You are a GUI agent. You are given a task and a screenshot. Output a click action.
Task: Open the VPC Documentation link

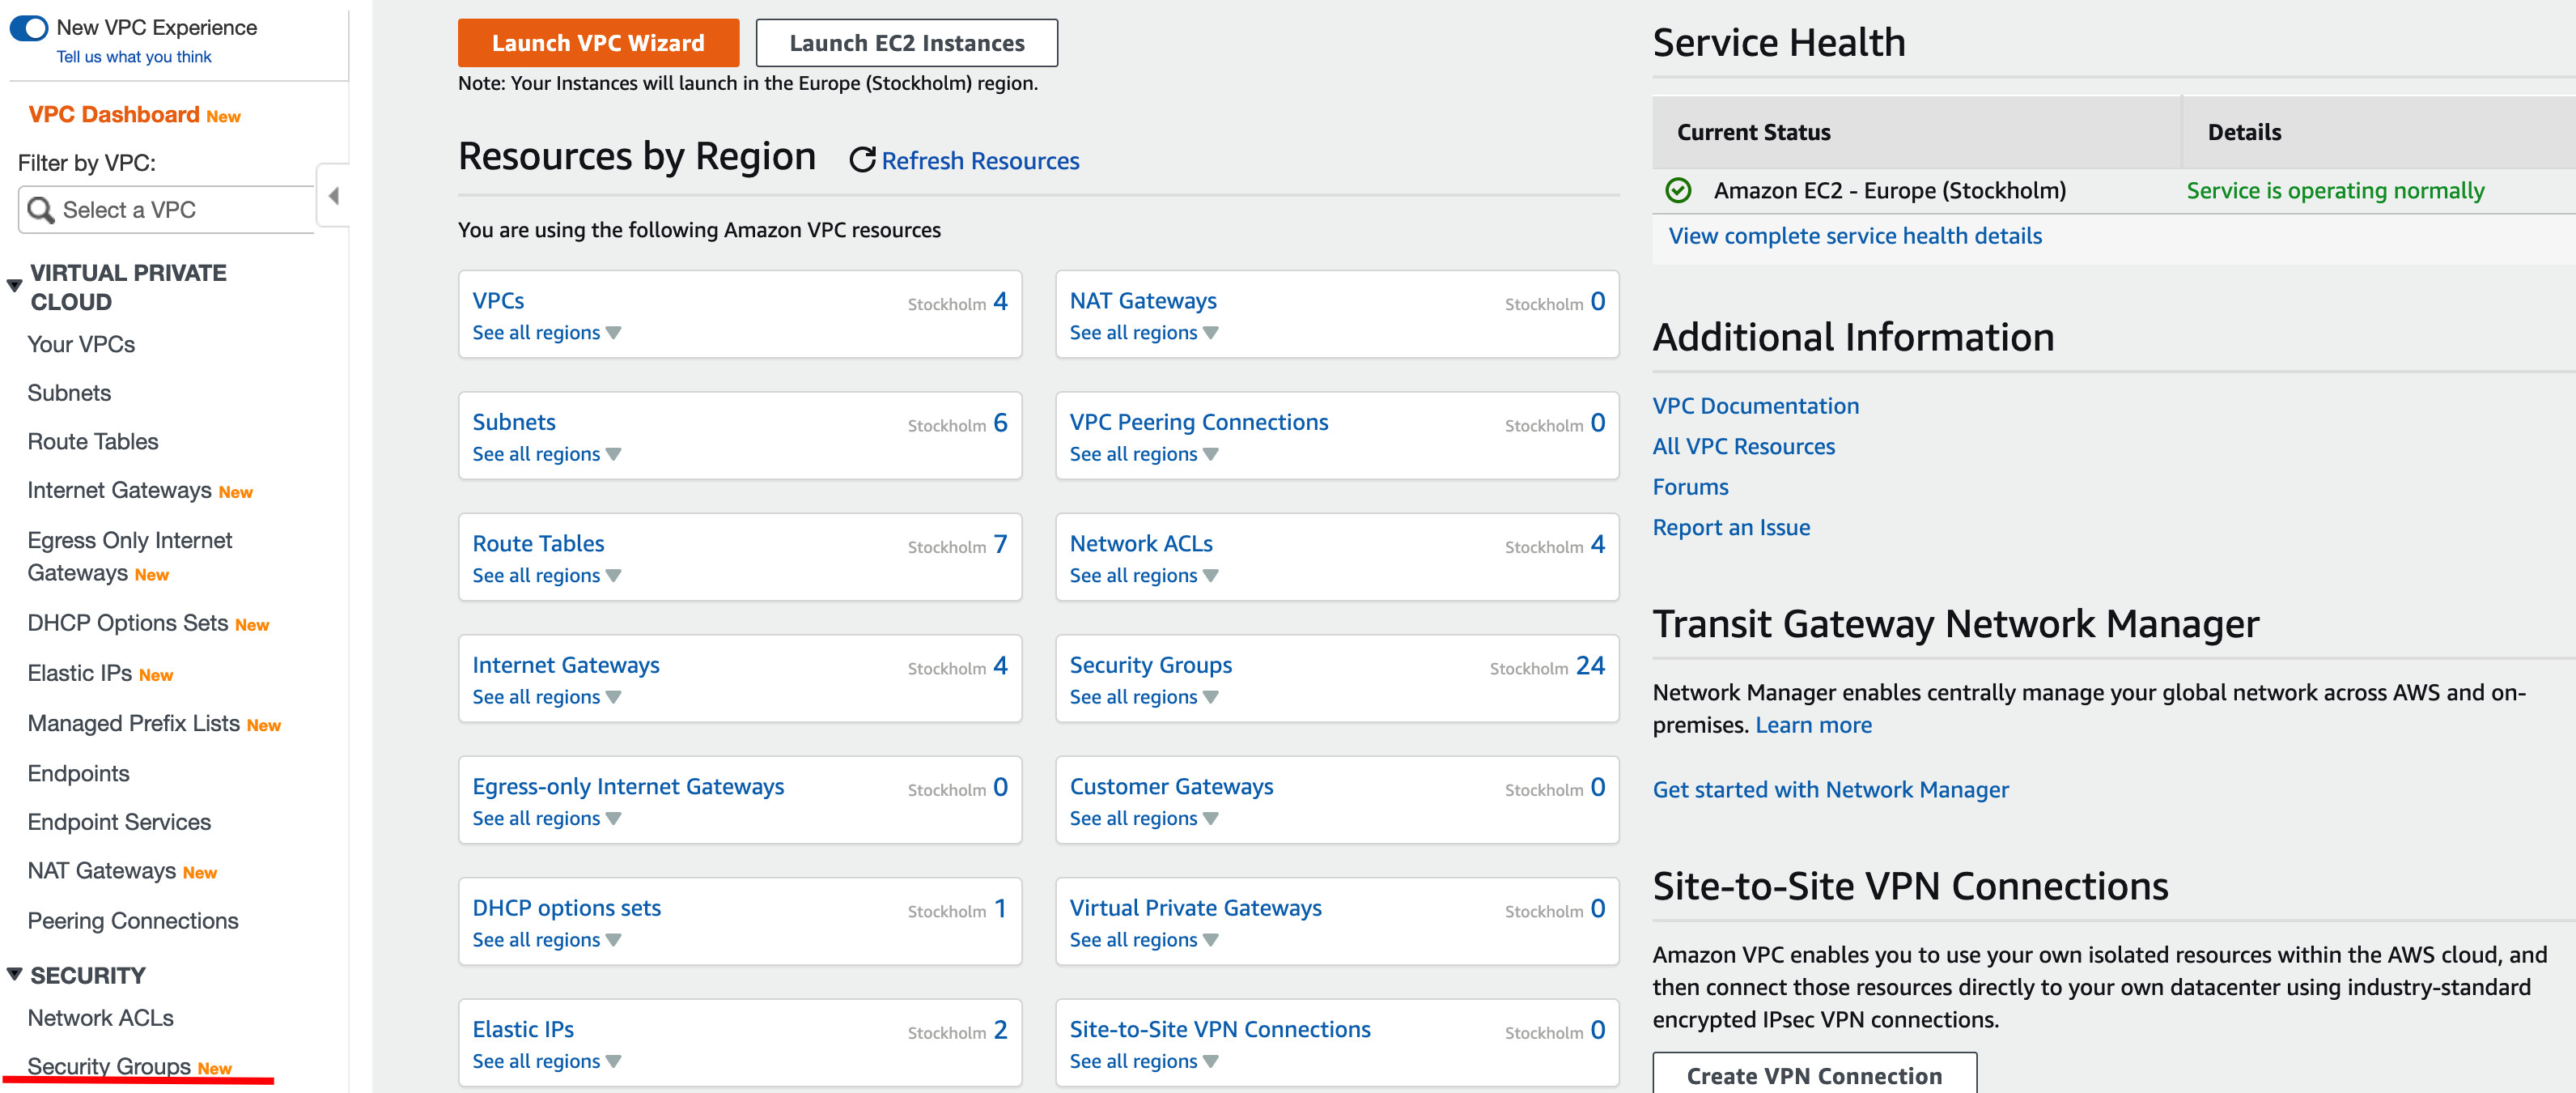click(x=1755, y=406)
